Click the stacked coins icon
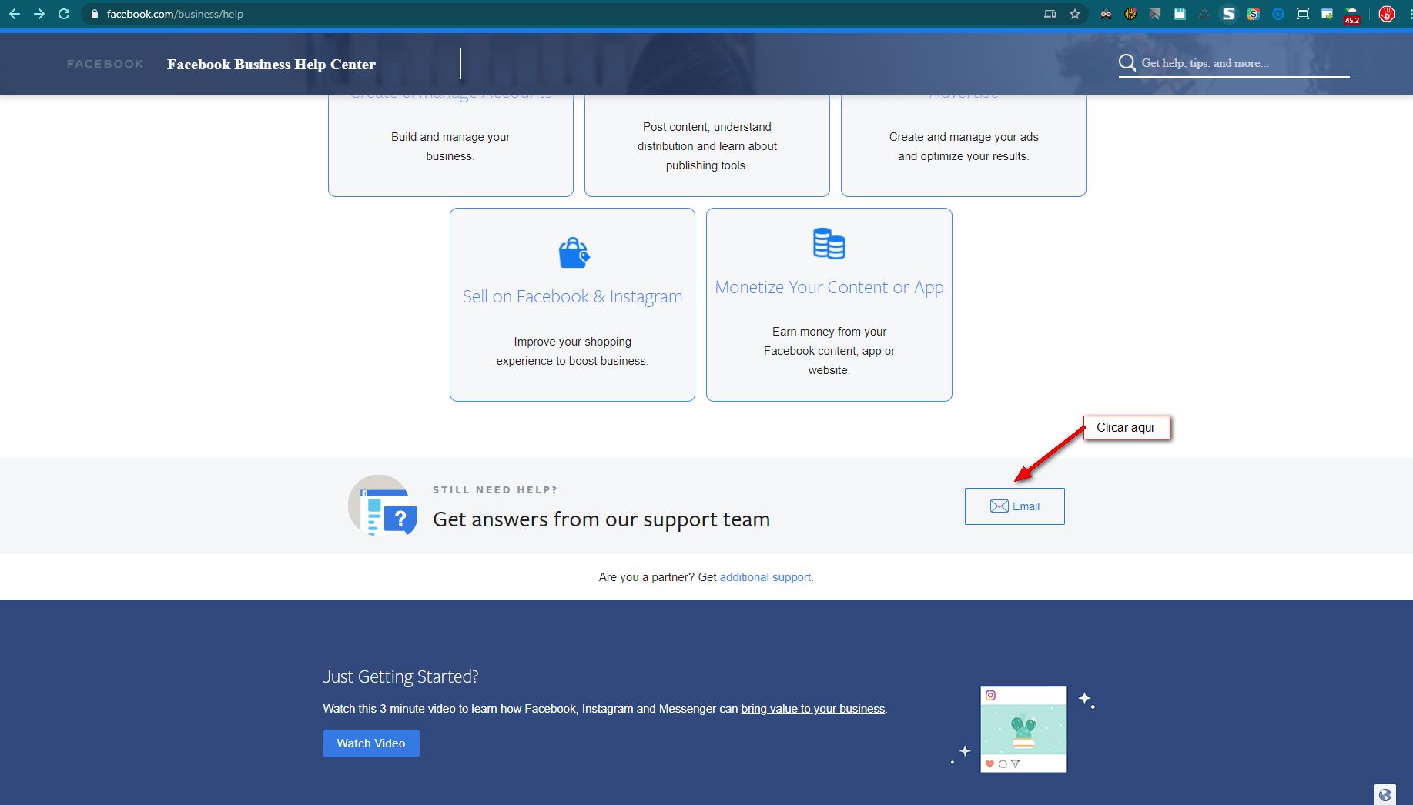Screen dimensions: 1413x805 pyautogui.click(x=829, y=243)
